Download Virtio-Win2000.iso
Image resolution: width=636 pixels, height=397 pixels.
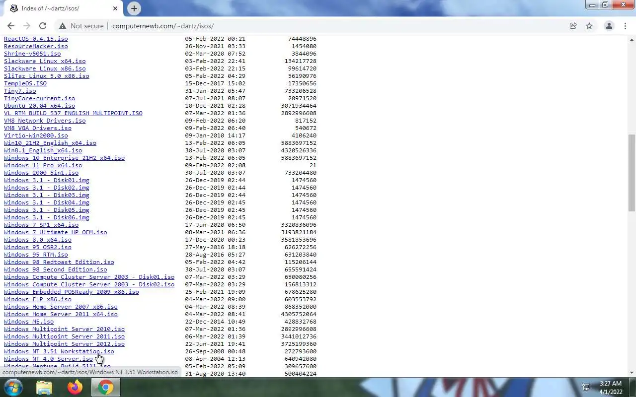tap(36, 135)
